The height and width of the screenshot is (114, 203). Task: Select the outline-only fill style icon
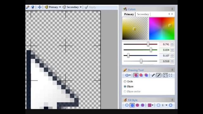(127, 105)
